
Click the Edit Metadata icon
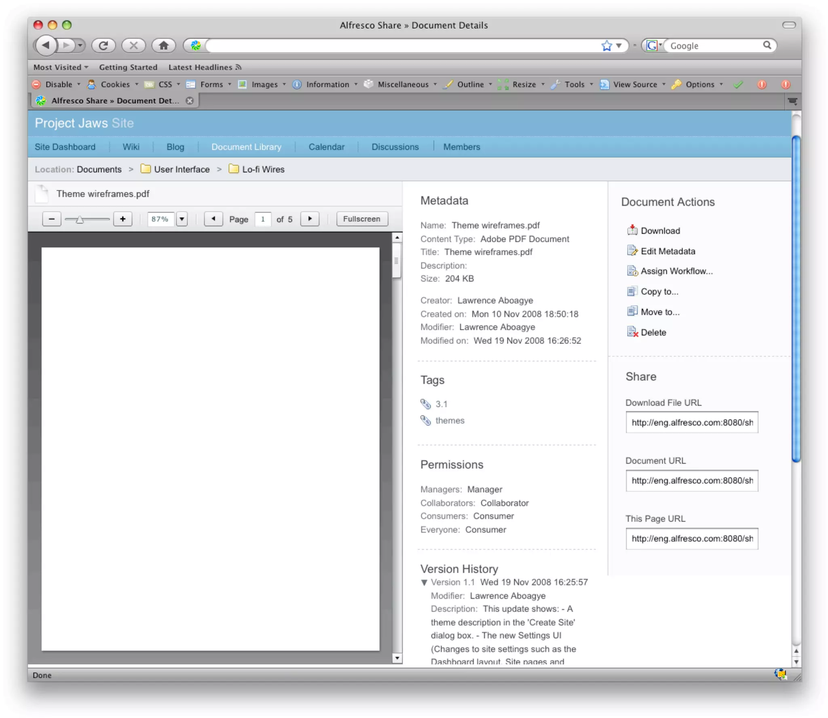(x=632, y=251)
